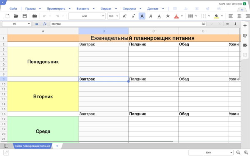This screenshot has width=250, height=156.
Task: Click the fx function insert icon
Action: (45, 24)
